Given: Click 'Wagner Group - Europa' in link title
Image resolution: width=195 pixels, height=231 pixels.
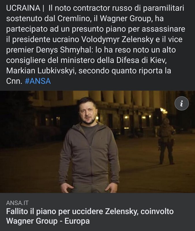Looking at the screenshot, I should [x=48, y=221].
